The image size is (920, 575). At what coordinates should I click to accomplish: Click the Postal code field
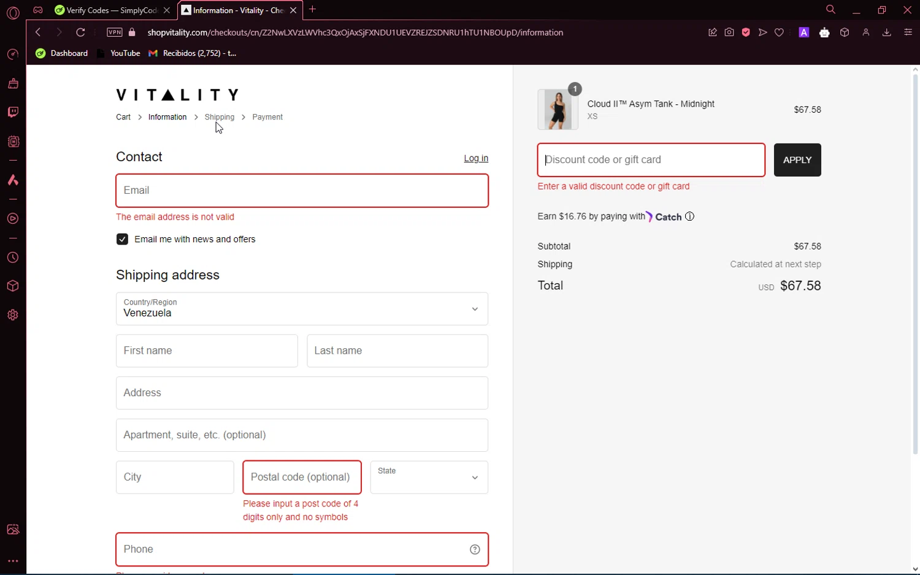pyautogui.click(x=302, y=478)
